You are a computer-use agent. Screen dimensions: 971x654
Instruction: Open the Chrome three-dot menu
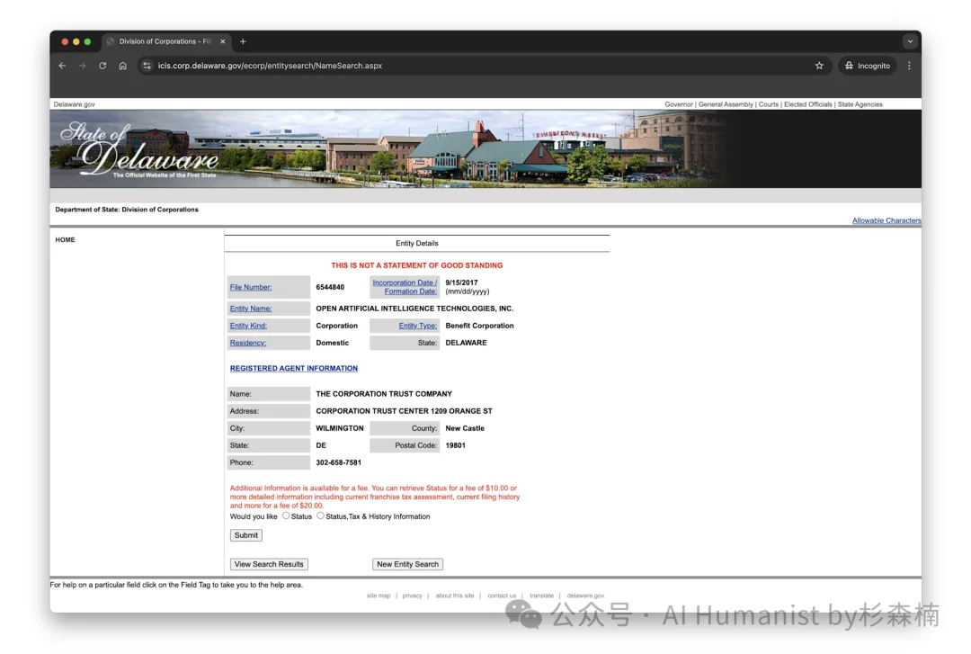pyautogui.click(x=909, y=66)
